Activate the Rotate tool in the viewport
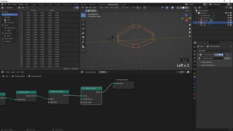The image size is (233, 131). 83,28
